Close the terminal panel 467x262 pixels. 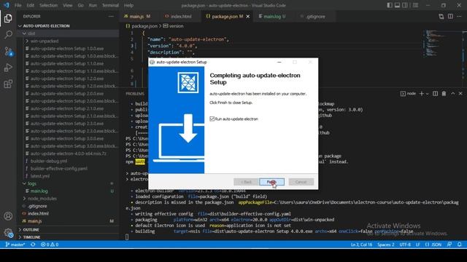pyautogui.click(x=460, y=94)
